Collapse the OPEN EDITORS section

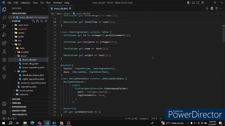click(28, 13)
